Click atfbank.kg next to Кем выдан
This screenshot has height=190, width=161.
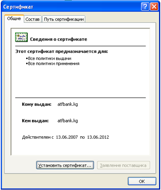pyautogui.click(x=68, y=121)
